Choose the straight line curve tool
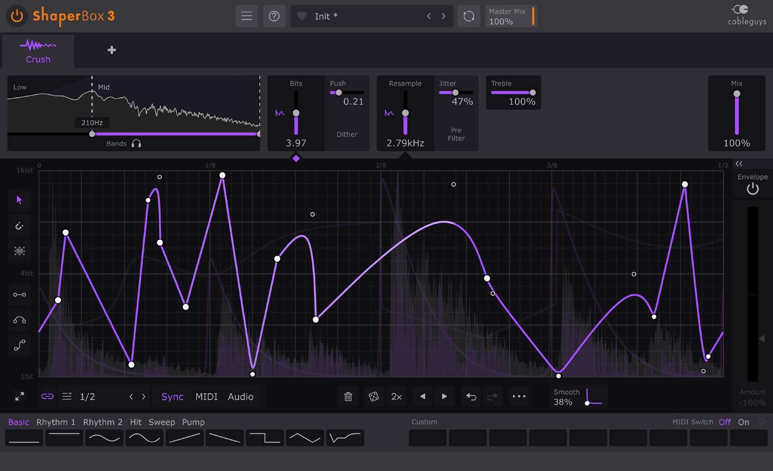This screenshot has width=773, height=471. pyautogui.click(x=19, y=295)
